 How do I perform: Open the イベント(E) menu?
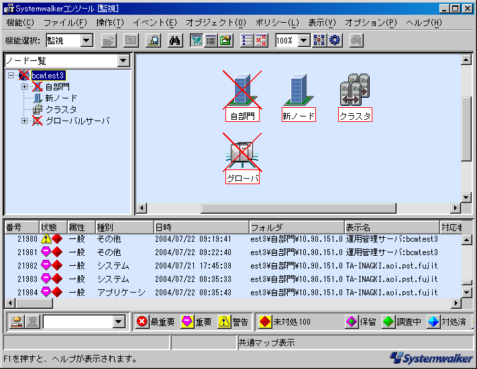(x=155, y=23)
